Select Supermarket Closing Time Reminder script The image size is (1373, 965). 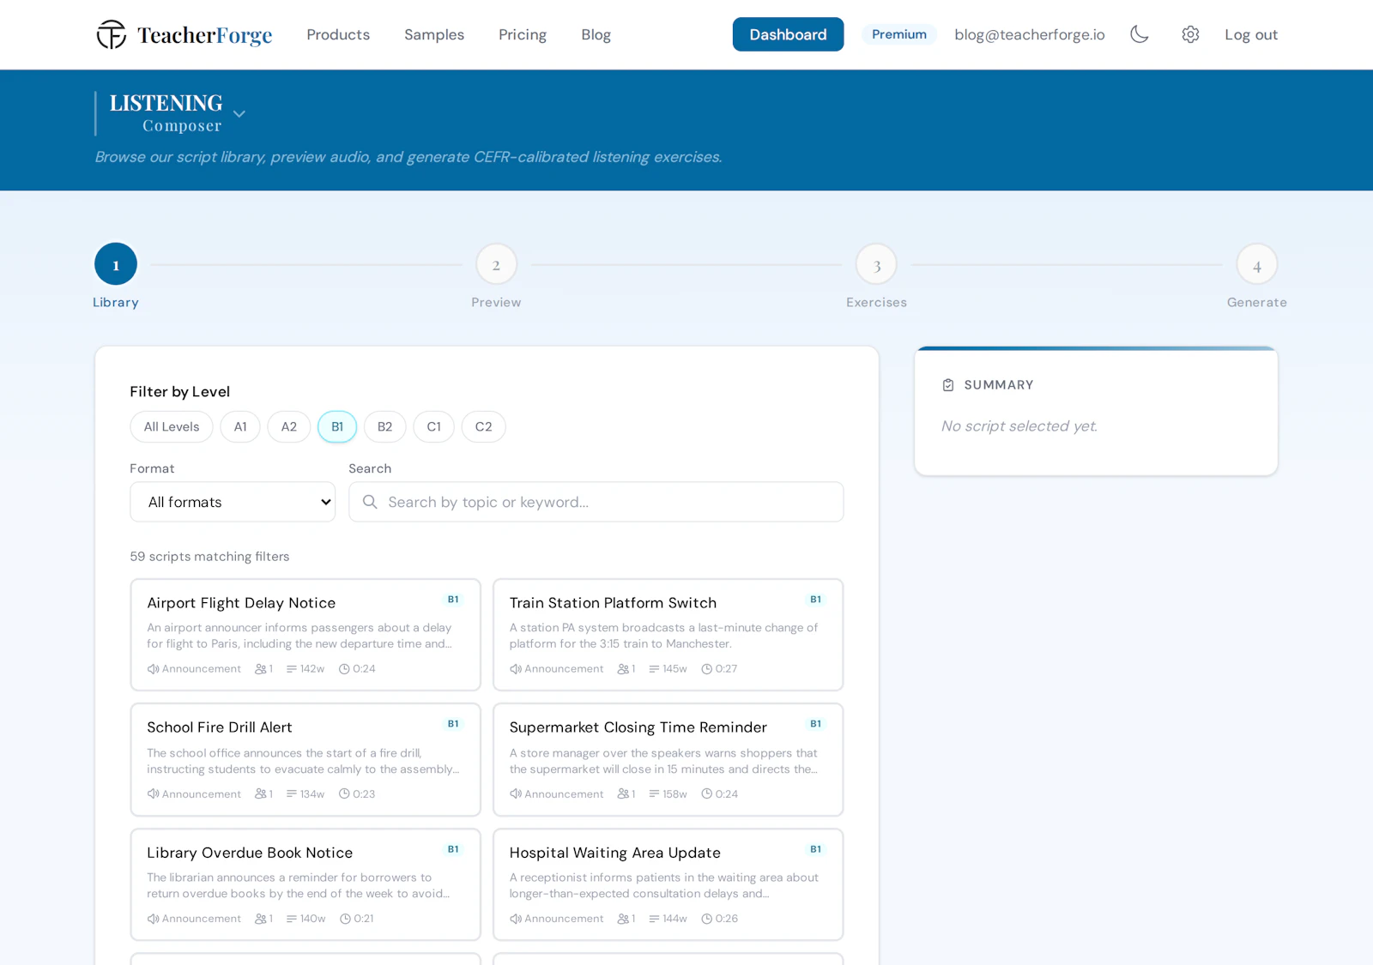[x=668, y=760]
